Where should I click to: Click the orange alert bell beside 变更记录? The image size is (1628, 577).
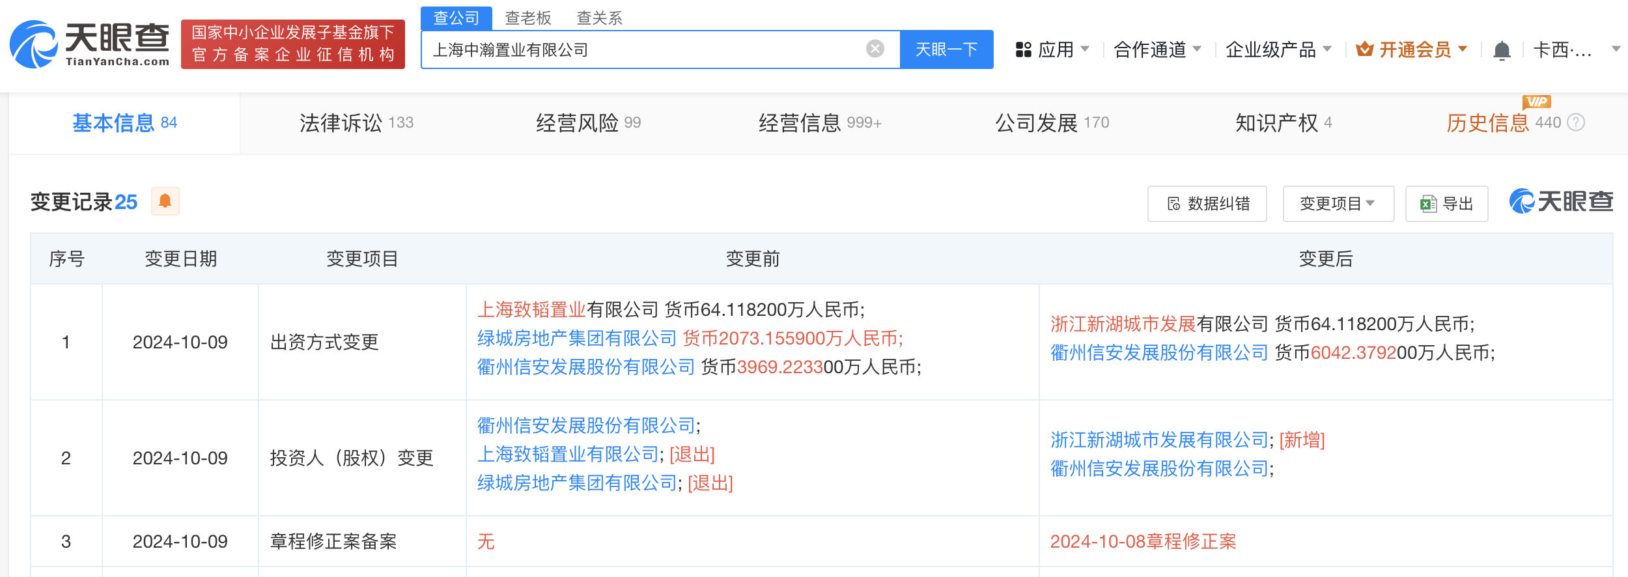click(165, 201)
